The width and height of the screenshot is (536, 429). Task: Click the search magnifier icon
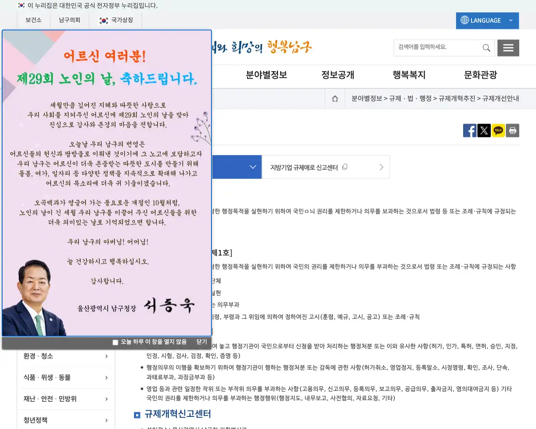coord(486,48)
